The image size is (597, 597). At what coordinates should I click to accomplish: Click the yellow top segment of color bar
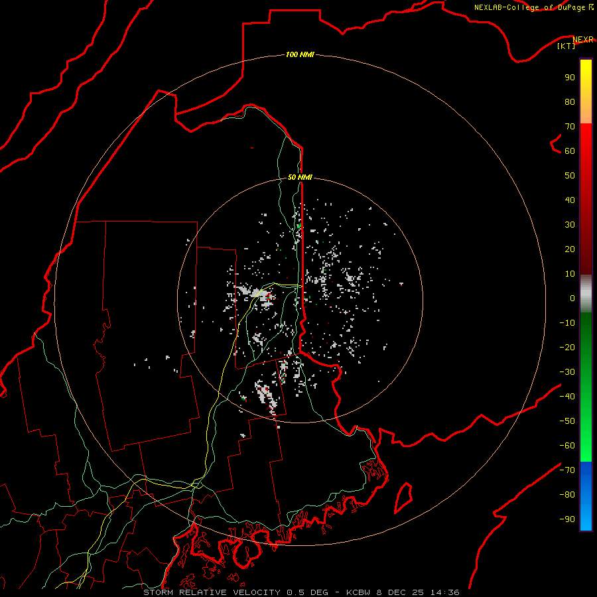586,92
